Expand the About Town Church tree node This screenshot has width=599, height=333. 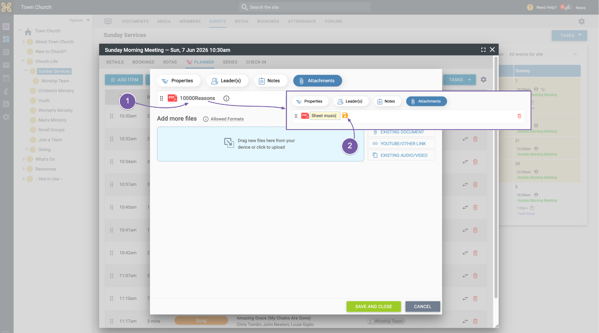click(x=24, y=42)
